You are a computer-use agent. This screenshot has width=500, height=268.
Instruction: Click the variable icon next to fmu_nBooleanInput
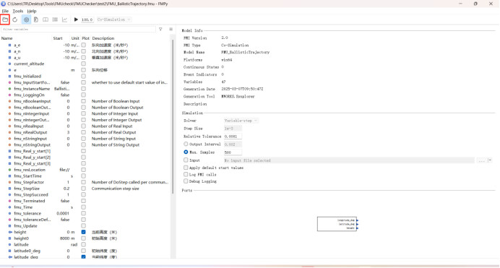[x=9, y=101]
